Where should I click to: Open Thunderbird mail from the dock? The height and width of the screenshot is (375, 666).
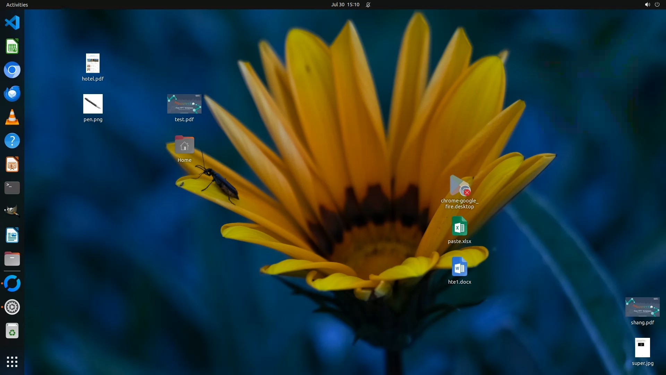12,94
